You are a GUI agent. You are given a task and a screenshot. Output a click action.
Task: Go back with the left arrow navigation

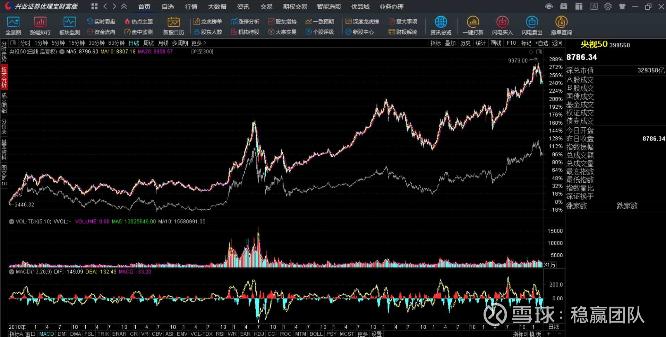tap(105, 6)
